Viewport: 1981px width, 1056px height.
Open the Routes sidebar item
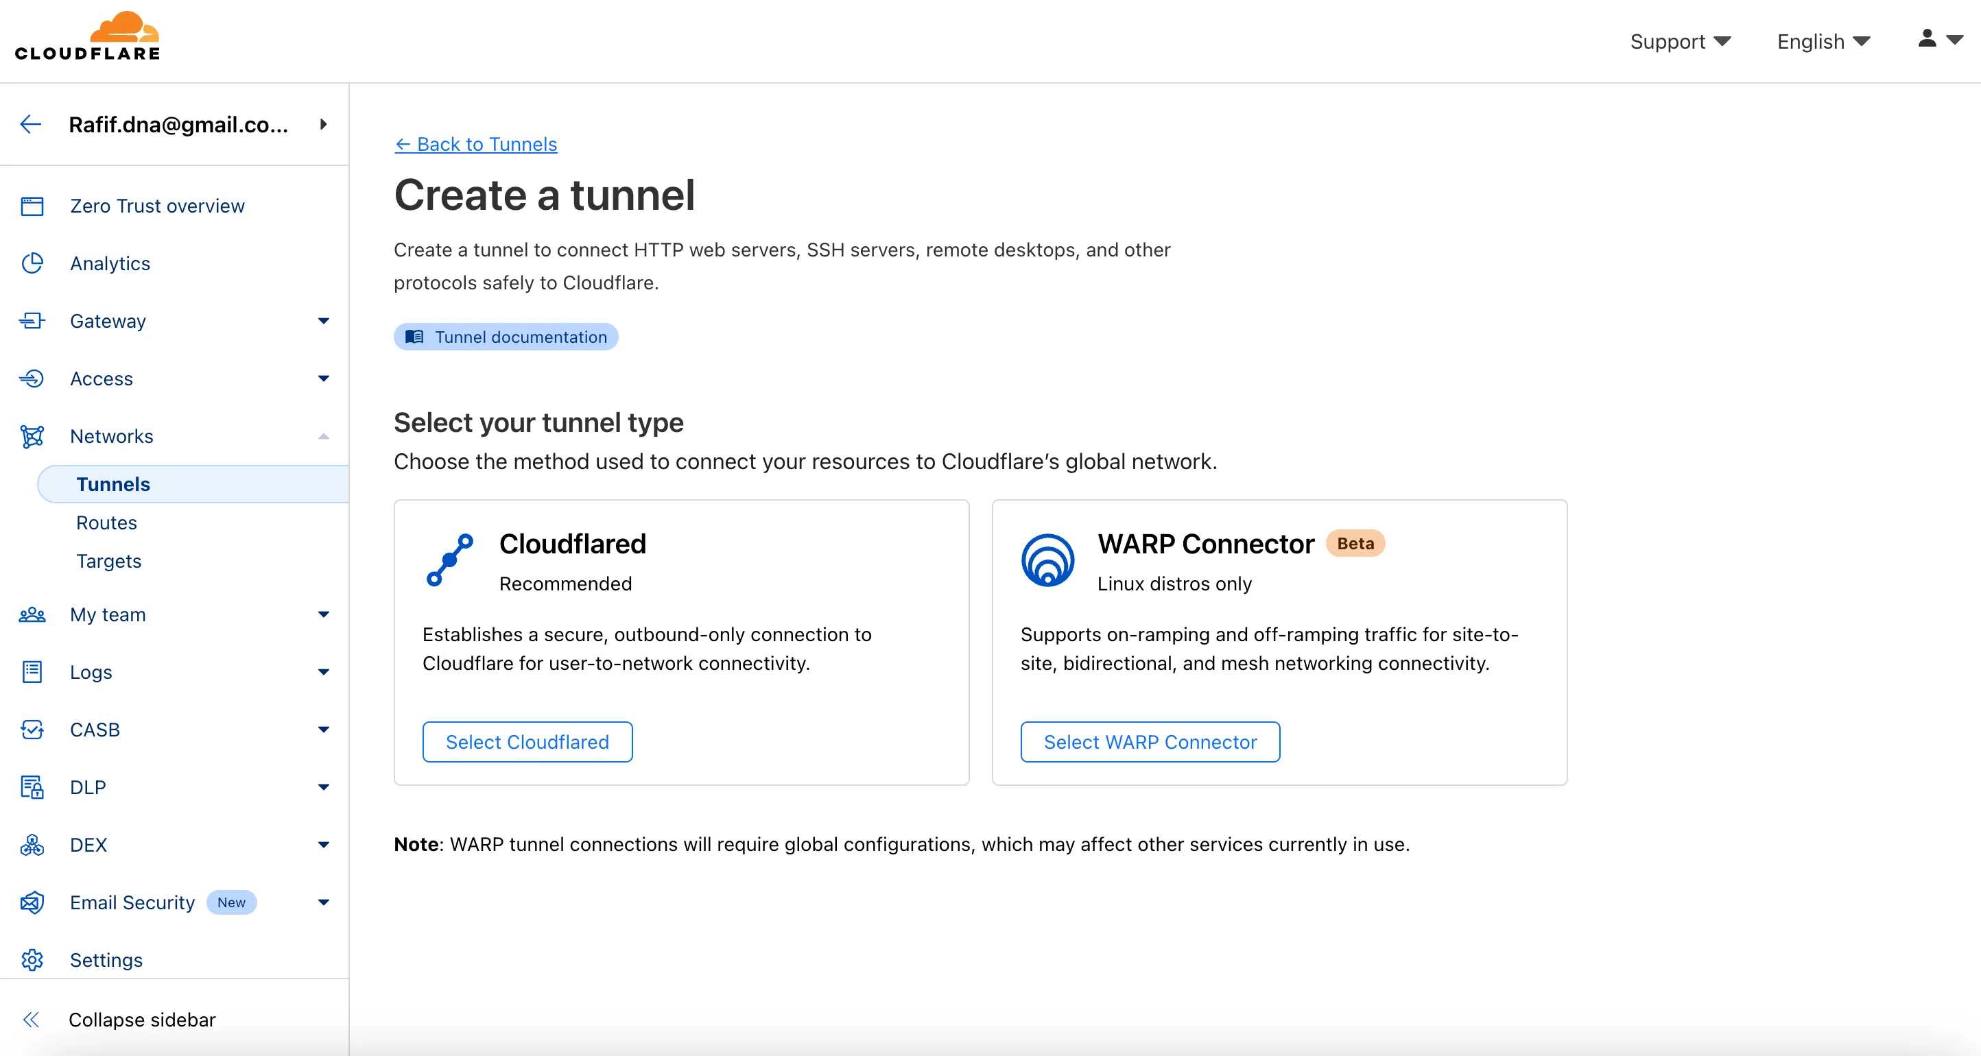click(x=106, y=523)
